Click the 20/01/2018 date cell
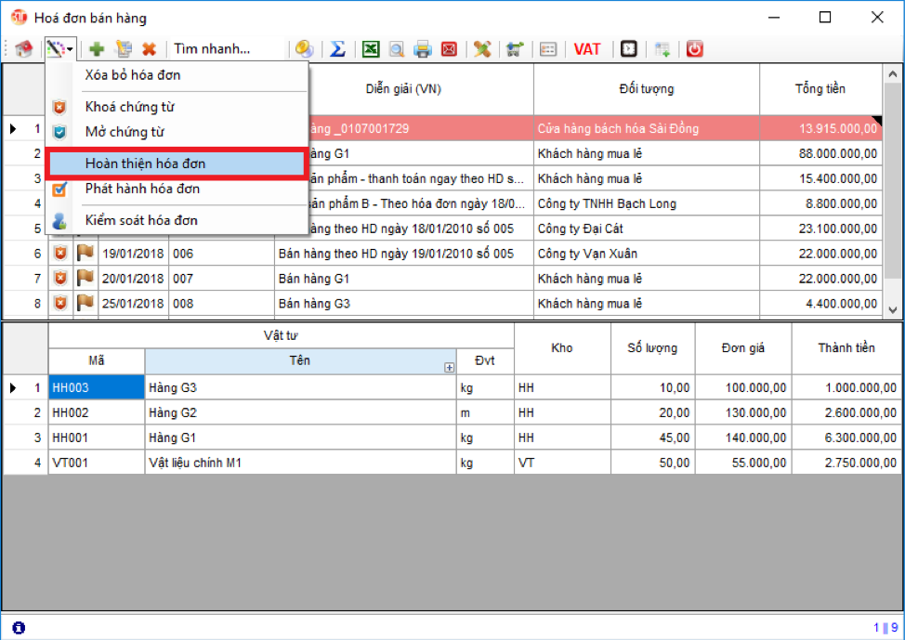 coord(133,279)
